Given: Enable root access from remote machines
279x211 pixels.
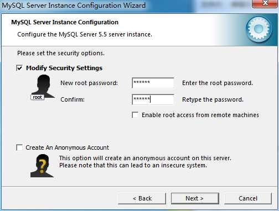Looking at the screenshot, I should point(135,115).
